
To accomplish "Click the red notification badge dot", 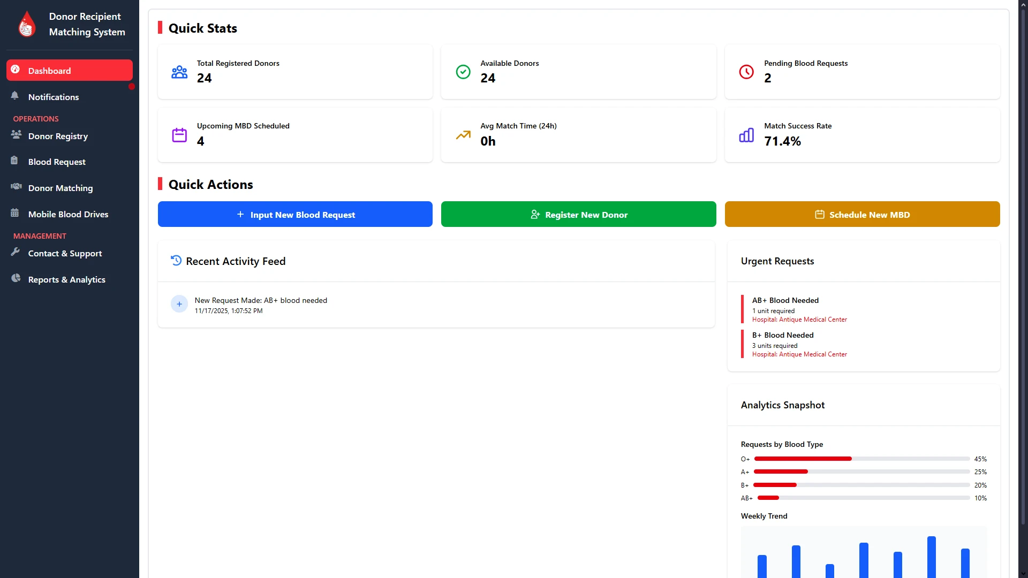I will coord(131,87).
